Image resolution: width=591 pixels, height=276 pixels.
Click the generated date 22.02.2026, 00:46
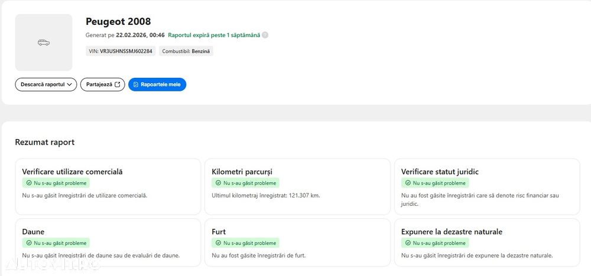(x=140, y=35)
